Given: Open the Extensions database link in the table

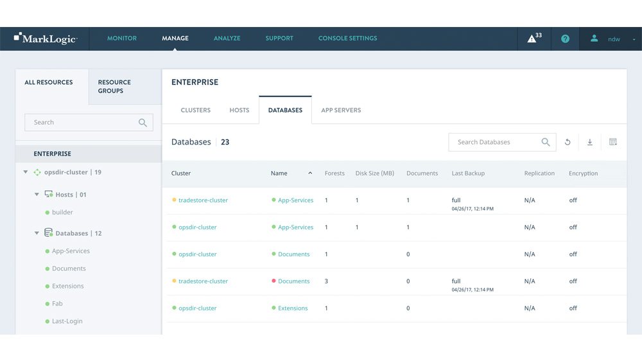Looking at the screenshot, I should (293, 308).
